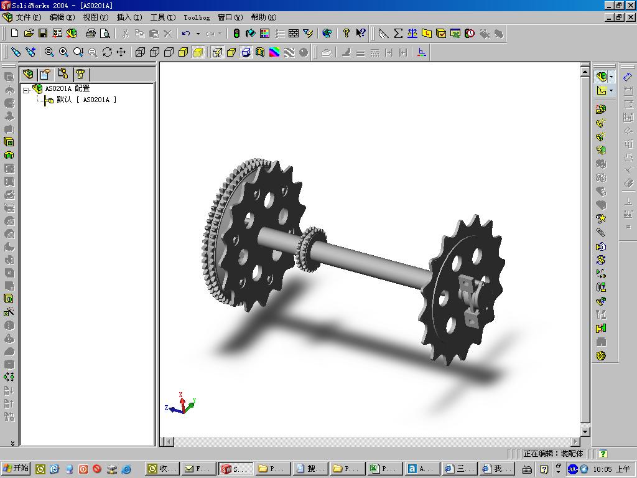Click the filter lightning selection icon
637x478 pixels.
(x=309, y=34)
